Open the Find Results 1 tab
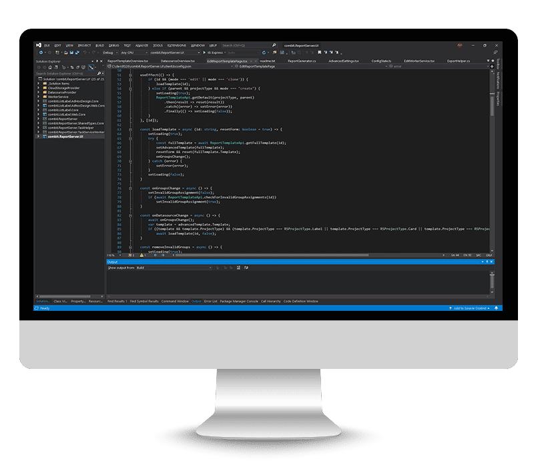 [117, 302]
